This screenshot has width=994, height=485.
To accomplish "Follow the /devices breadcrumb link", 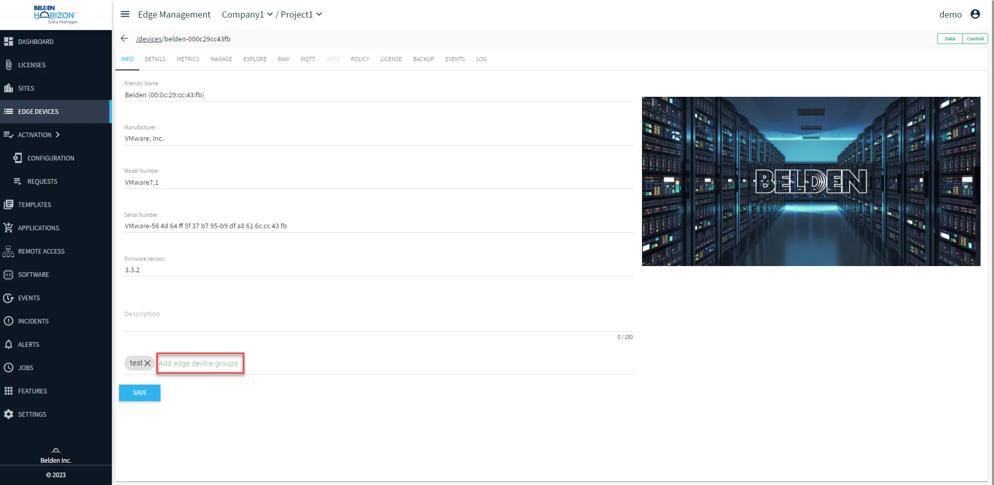I will click(149, 39).
